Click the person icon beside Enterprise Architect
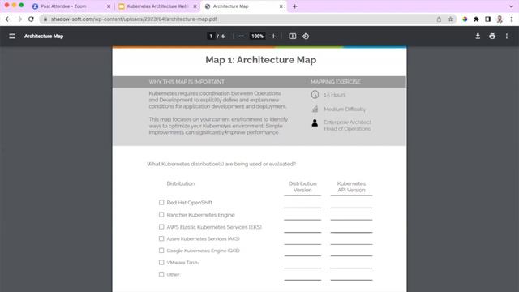 tap(315, 122)
